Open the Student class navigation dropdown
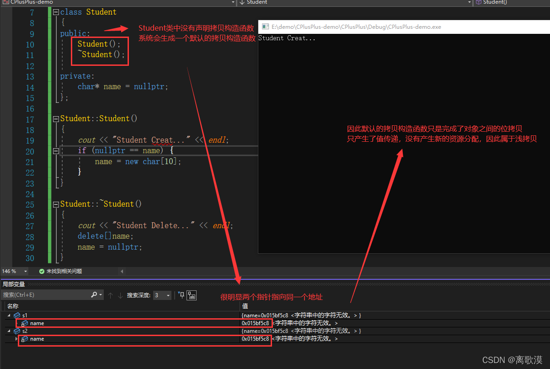Screen dimensions: 550x369 [x=355, y=2]
